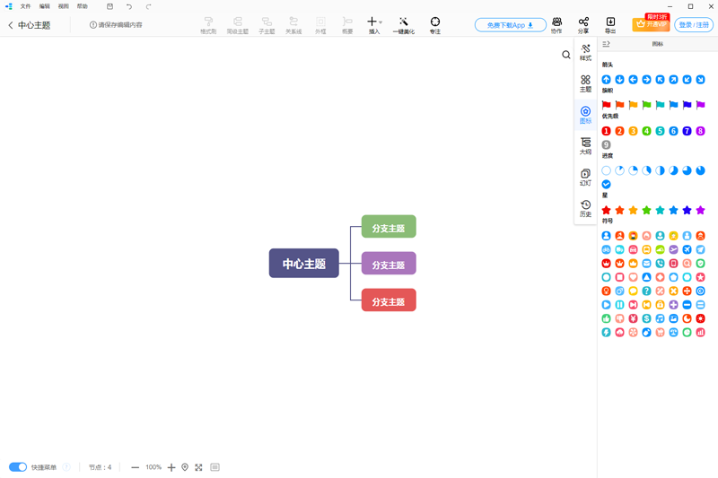
Task: Click the 一键美化 beautify icon
Action: 404,25
